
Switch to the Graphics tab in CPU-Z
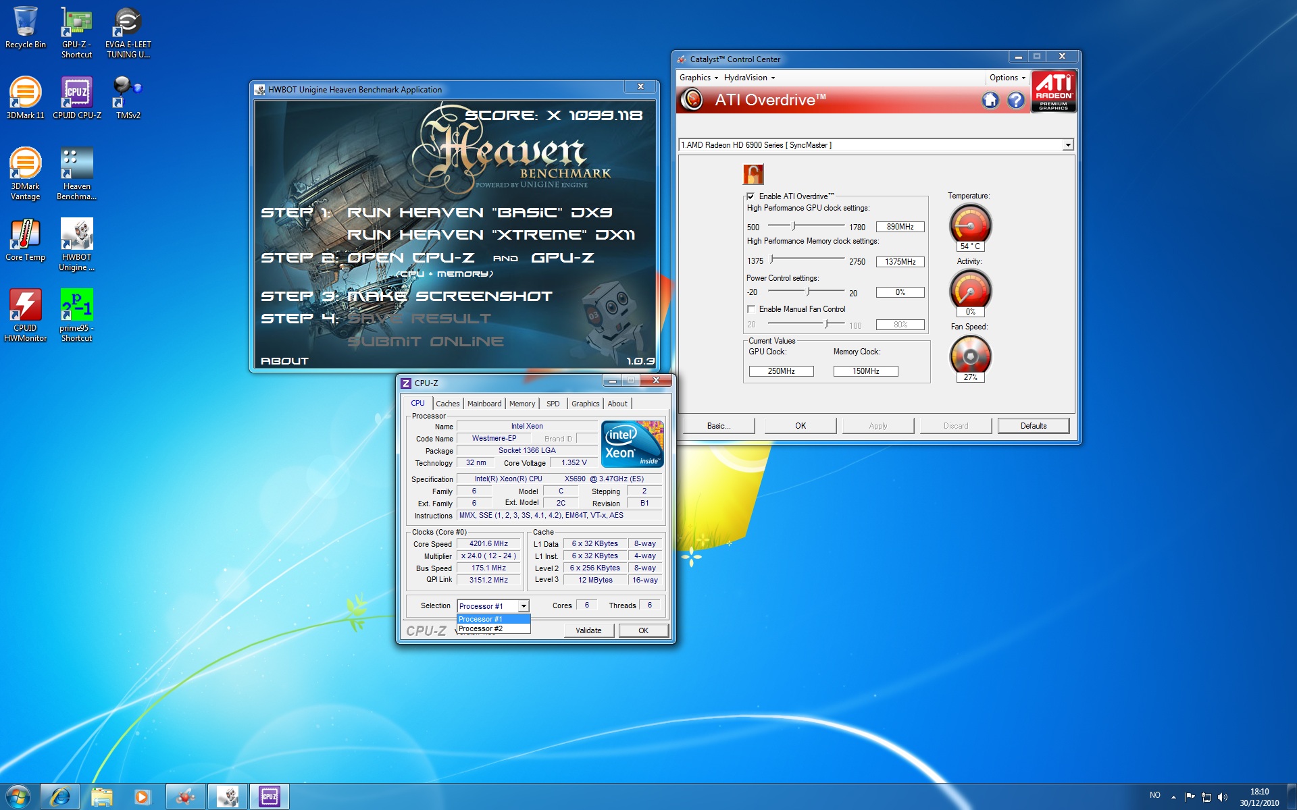pyautogui.click(x=585, y=404)
